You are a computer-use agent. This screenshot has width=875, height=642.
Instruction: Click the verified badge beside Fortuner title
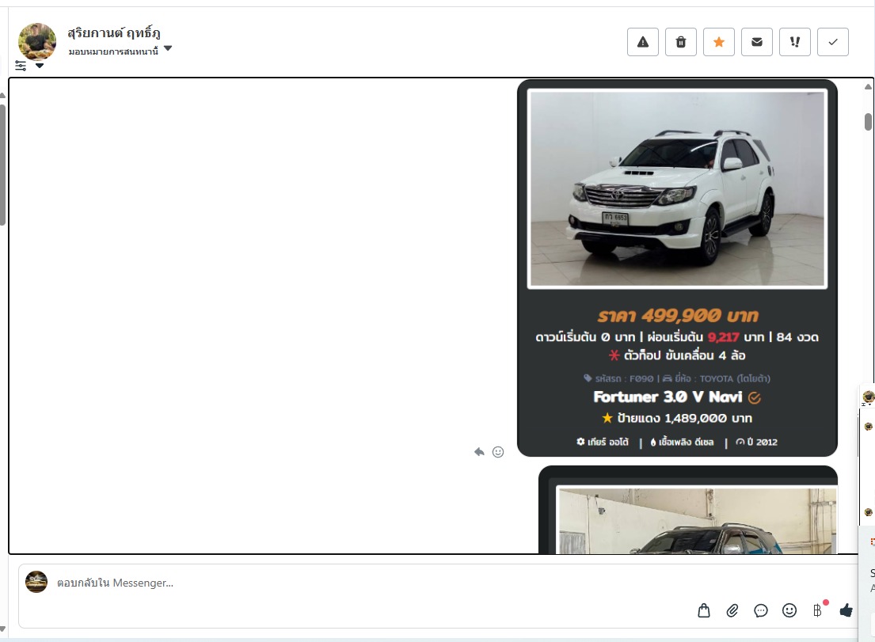[x=755, y=397]
